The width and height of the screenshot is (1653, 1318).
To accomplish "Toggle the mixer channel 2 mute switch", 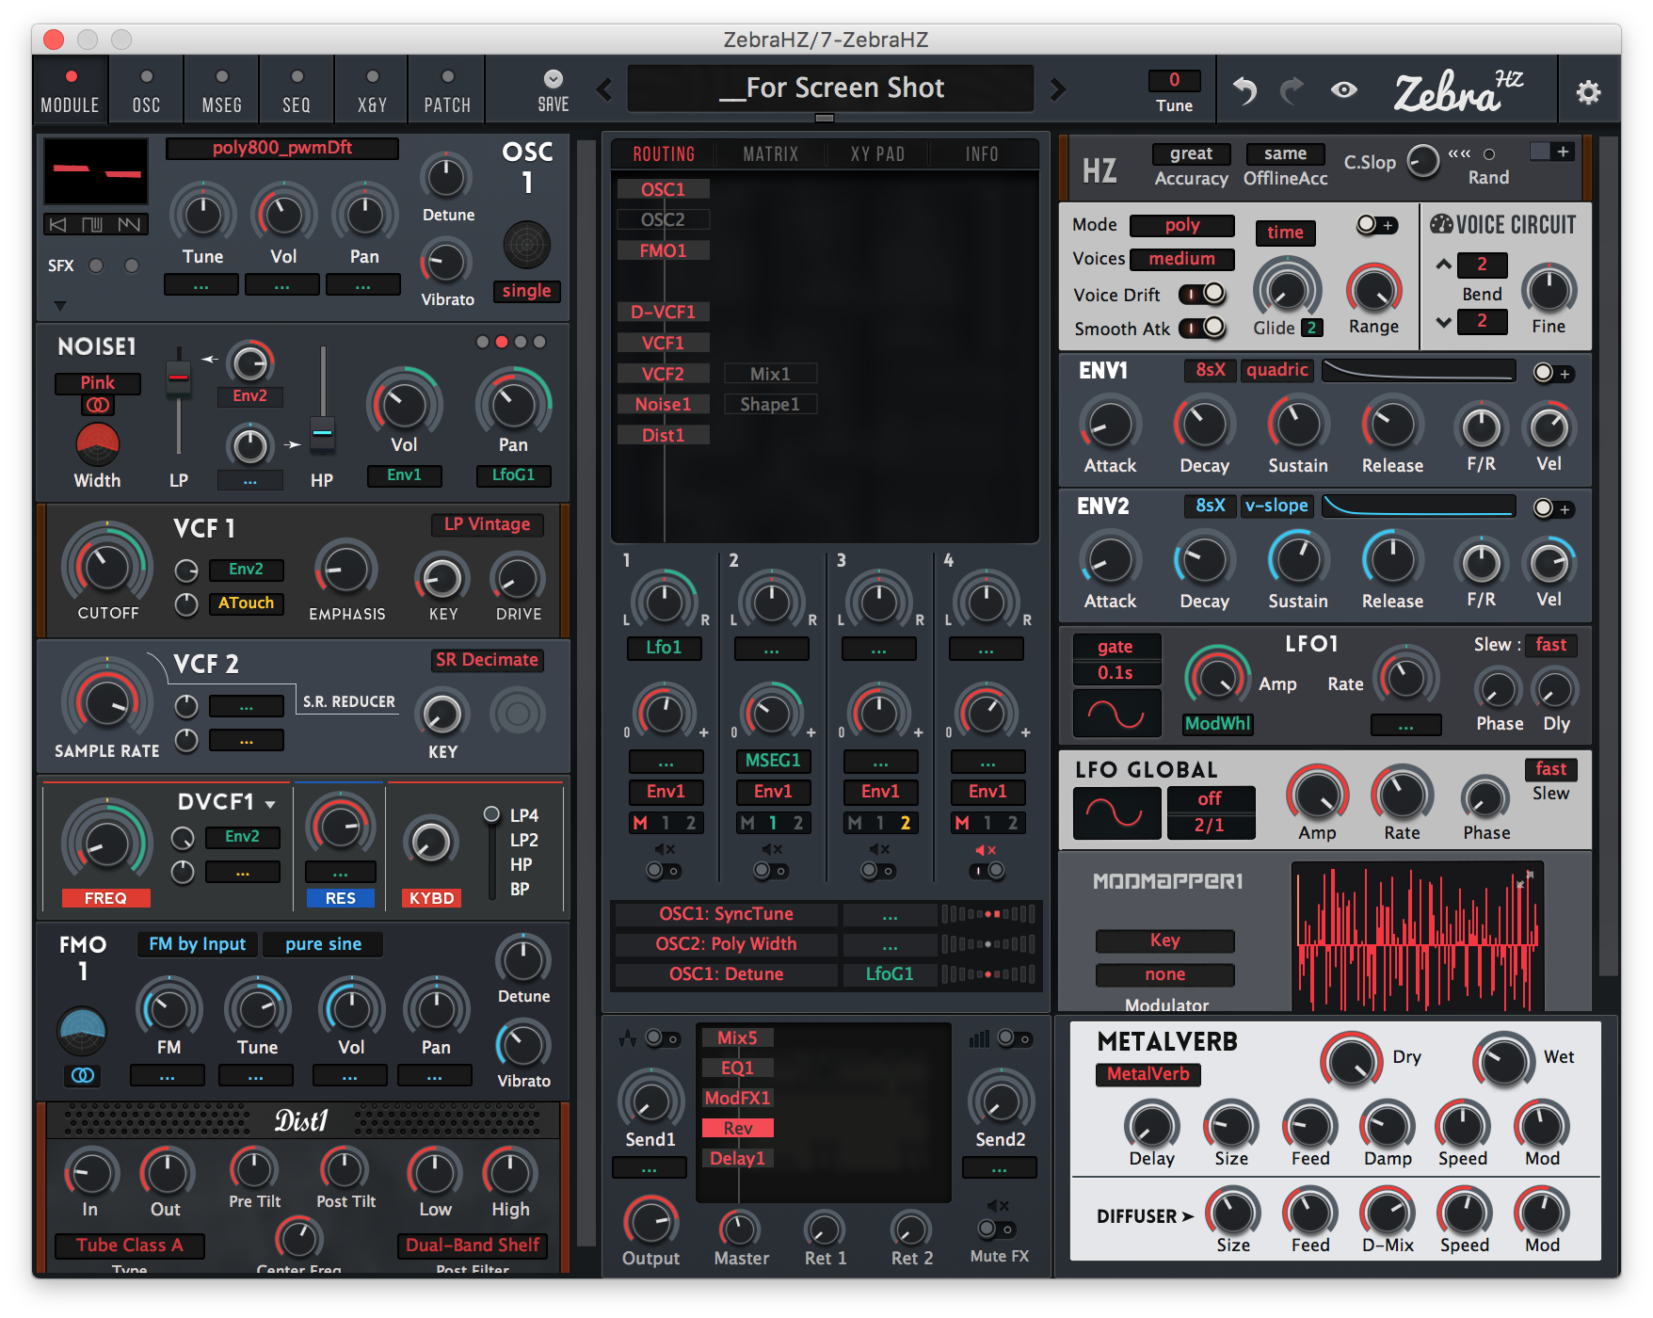I will point(771,871).
